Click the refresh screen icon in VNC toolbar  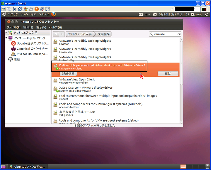20,9
